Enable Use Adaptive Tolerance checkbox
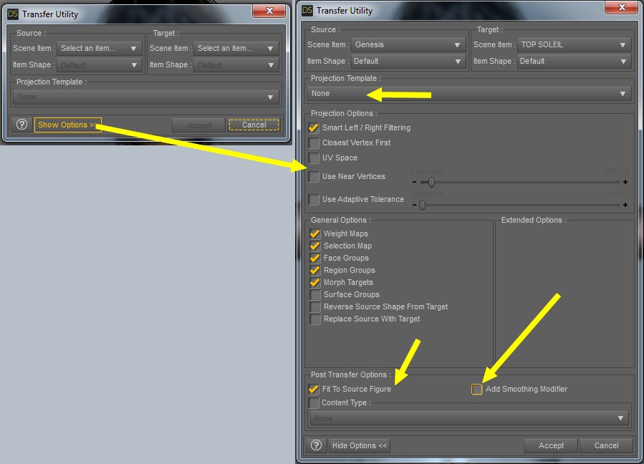Image resolution: width=644 pixels, height=464 pixels. tap(314, 200)
